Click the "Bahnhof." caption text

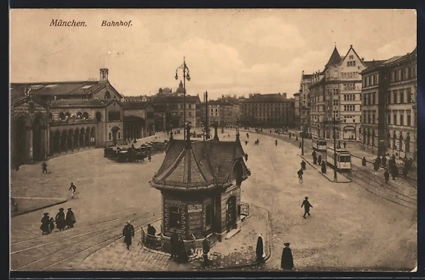tap(117, 24)
